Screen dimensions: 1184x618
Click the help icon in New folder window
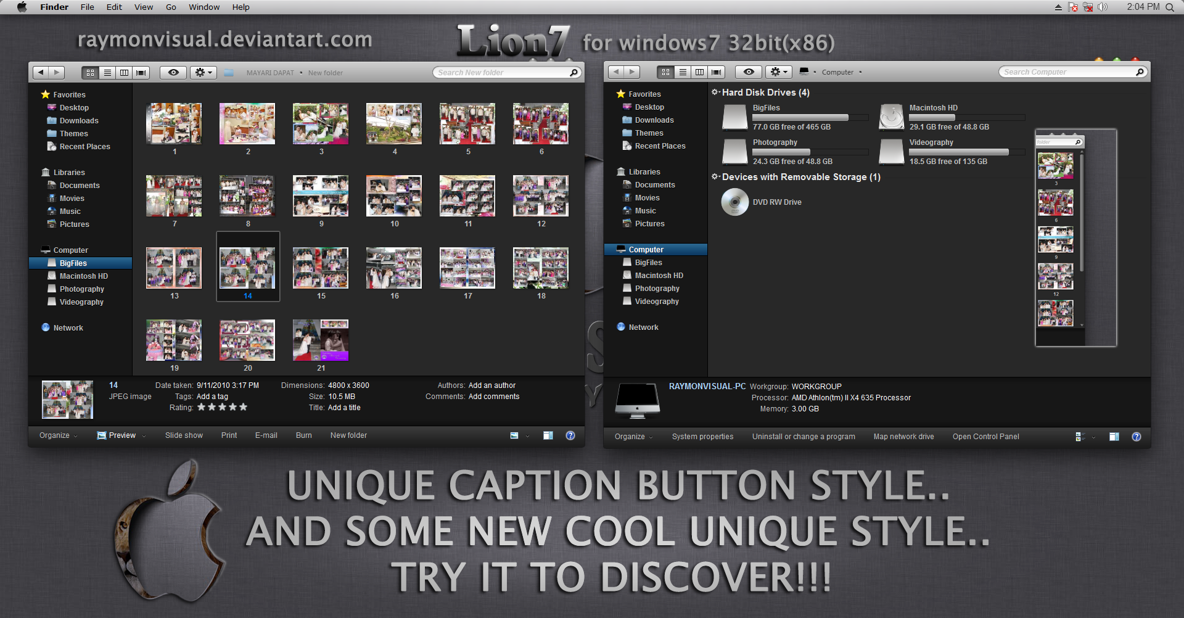570,435
